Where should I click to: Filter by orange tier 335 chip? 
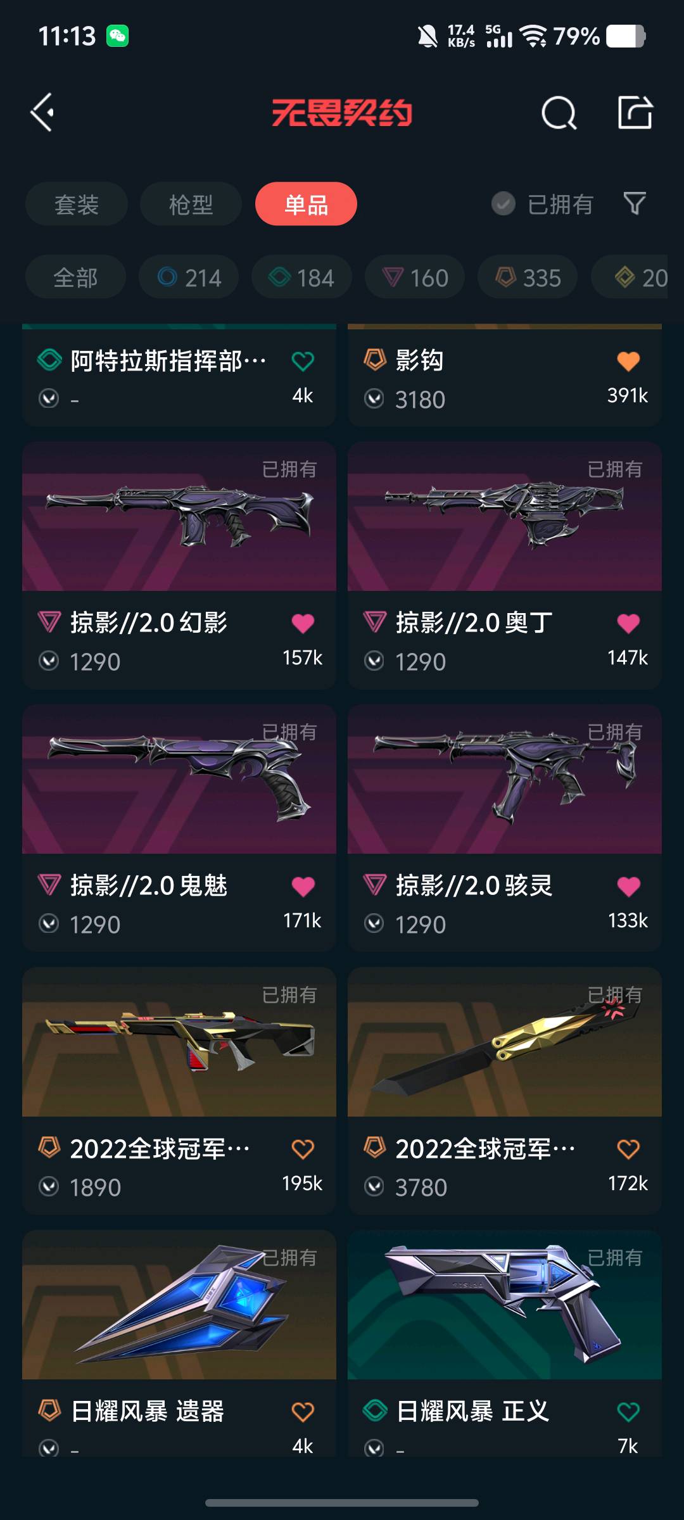coord(528,277)
